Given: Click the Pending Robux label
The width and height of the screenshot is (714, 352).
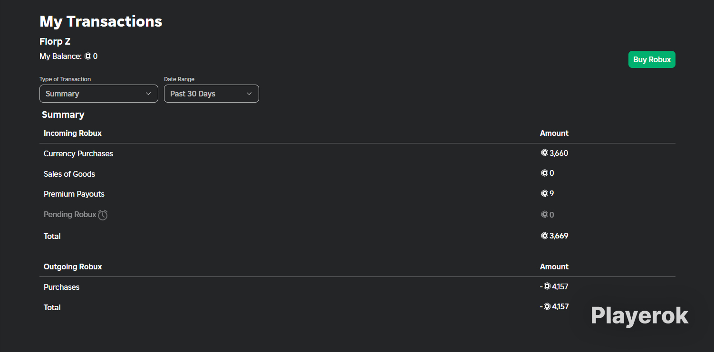Looking at the screenshot, I should [x=70, y=214].
